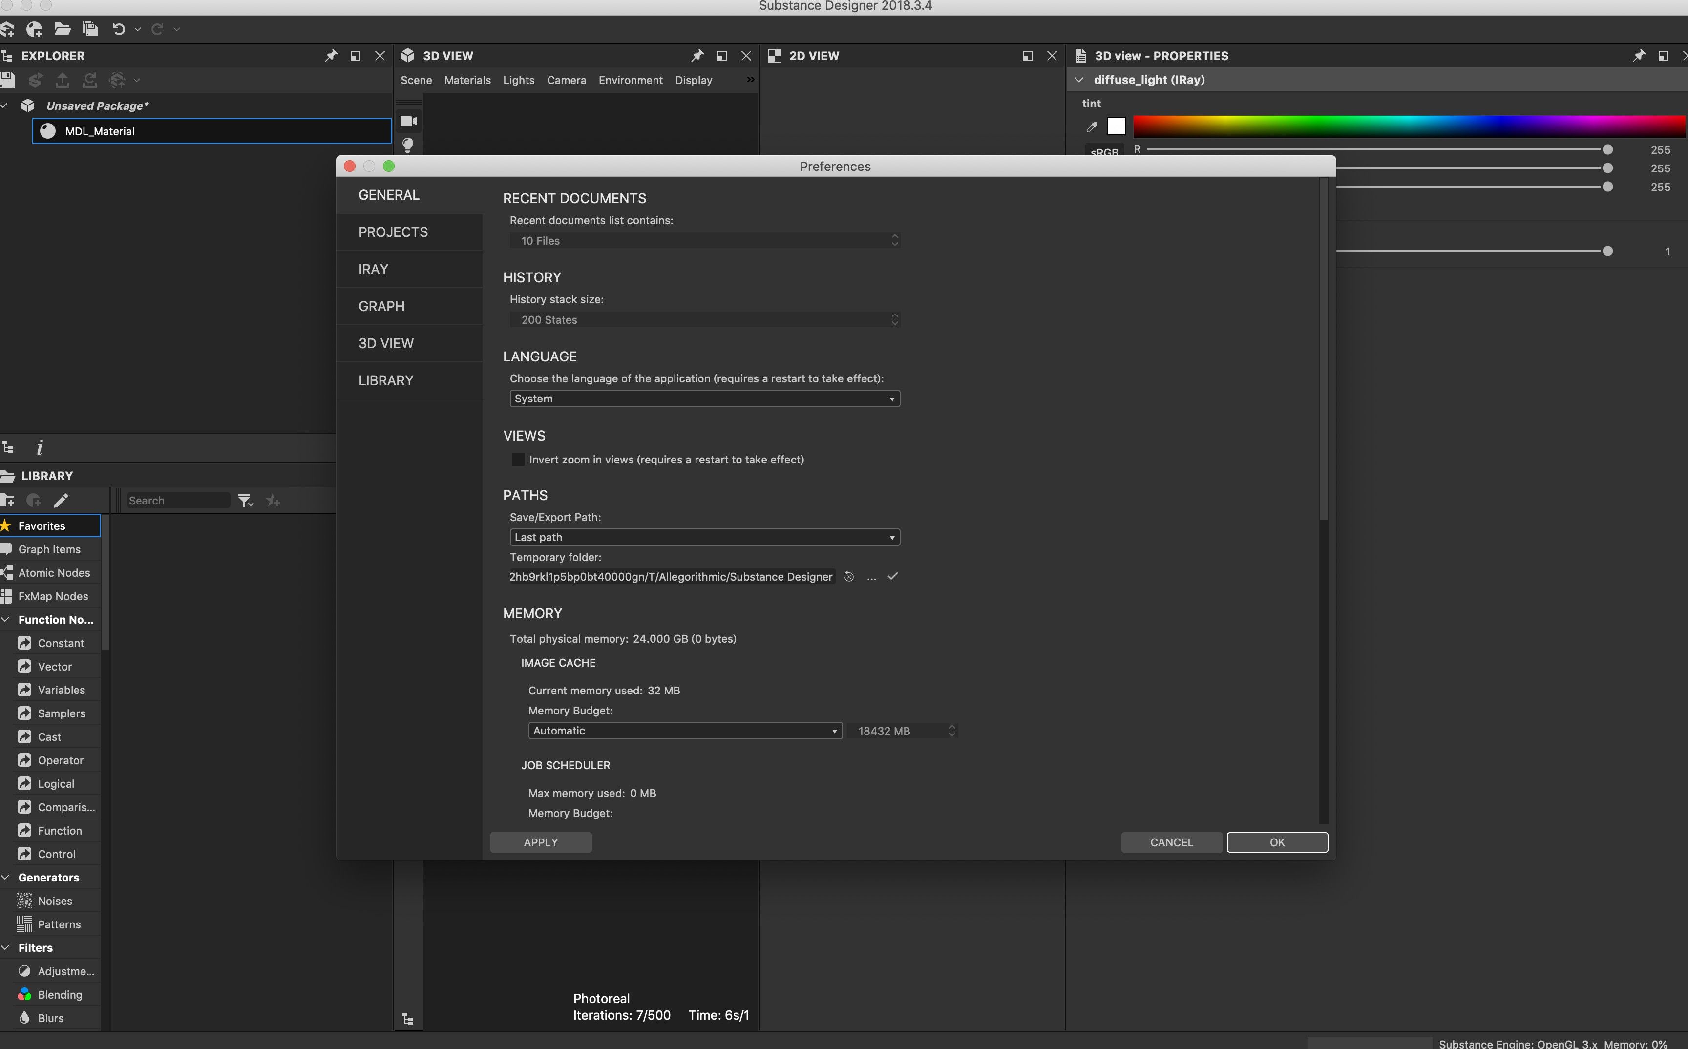The height and width of the screenshot is (1049, 1688).
Task: Click the Library edit pencil icon
Action: click(61, 501)
